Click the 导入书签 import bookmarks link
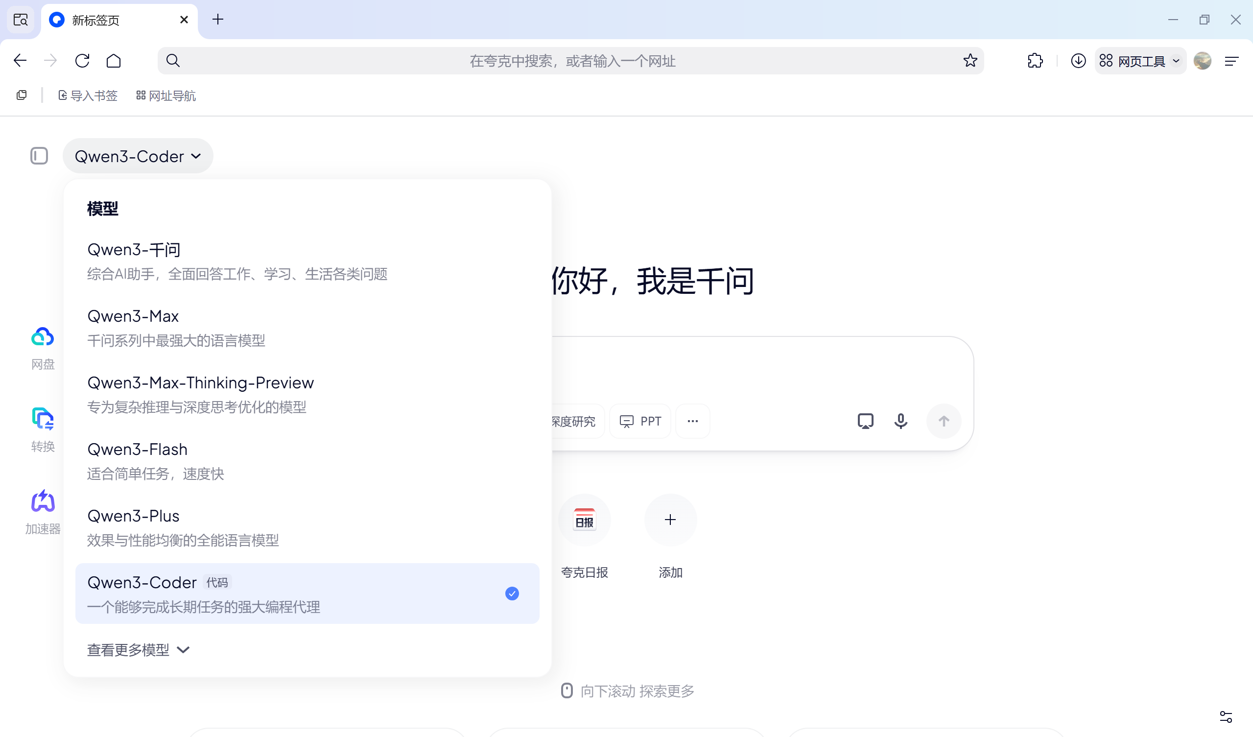 88,95
